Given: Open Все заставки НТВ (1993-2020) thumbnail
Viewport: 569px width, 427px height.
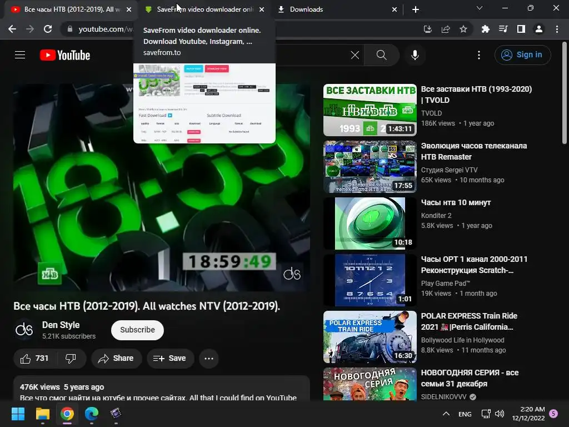Looking at the screenshot, I should click(370, 110).
